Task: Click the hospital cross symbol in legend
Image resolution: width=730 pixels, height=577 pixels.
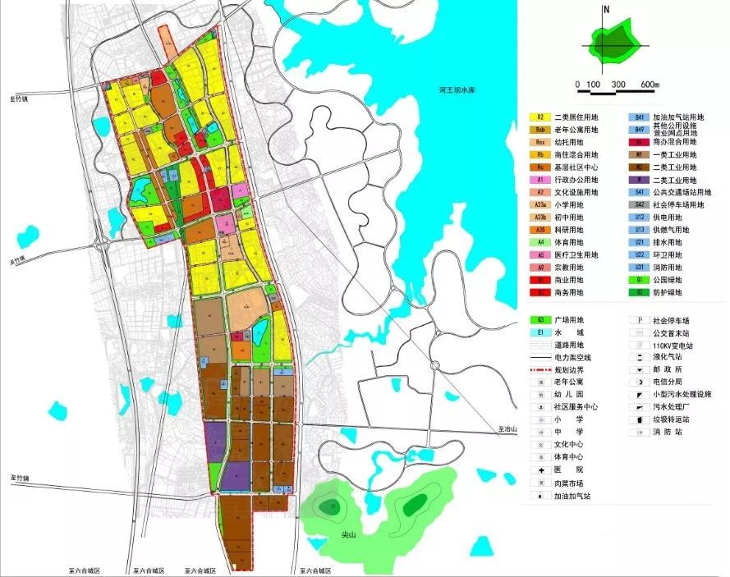Action: point(541,470)
